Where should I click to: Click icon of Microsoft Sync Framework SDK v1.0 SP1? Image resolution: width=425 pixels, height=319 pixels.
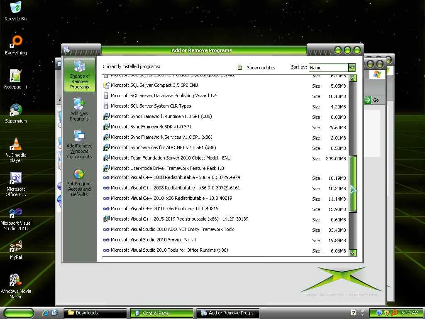pyautogui.click(x=106, y=127)
